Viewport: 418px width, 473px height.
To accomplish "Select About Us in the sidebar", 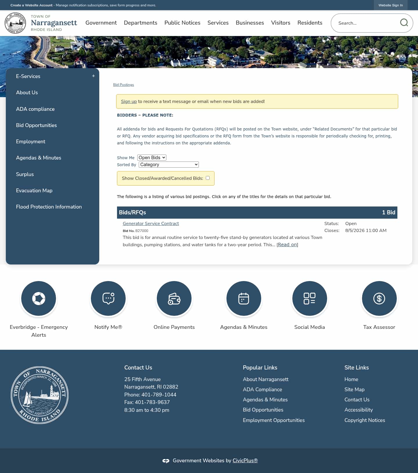I will [27, 93].
